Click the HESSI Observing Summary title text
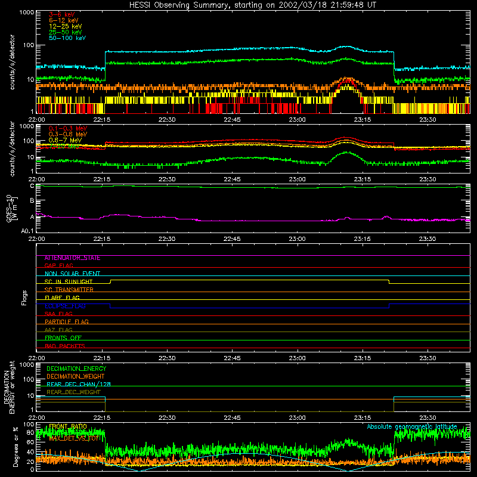 [253, 5]
